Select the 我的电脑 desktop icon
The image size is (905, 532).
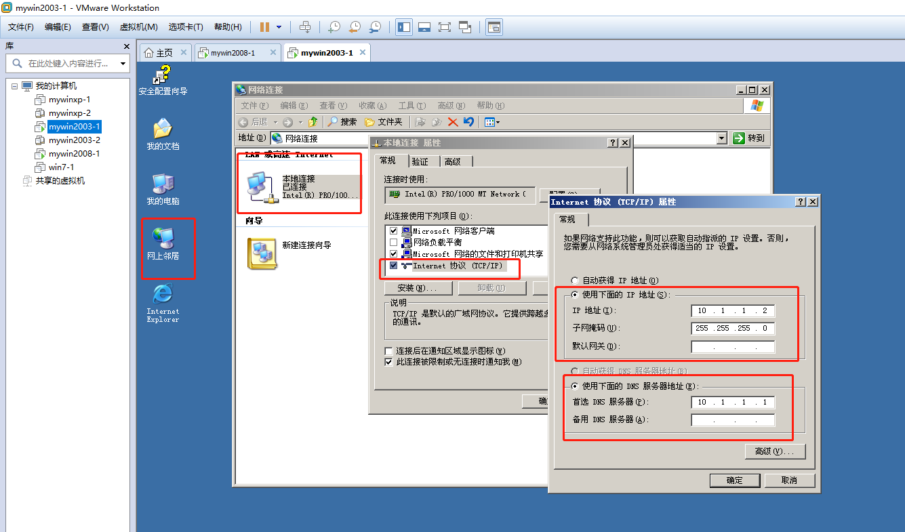click(x=163, y=190)
